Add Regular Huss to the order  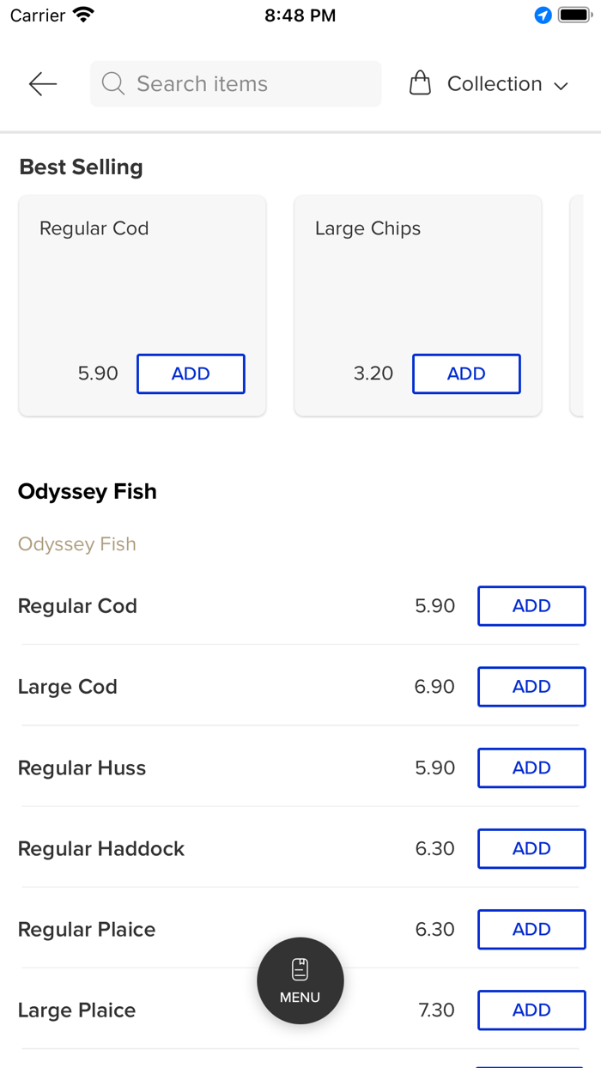click(x=531, y=768)
